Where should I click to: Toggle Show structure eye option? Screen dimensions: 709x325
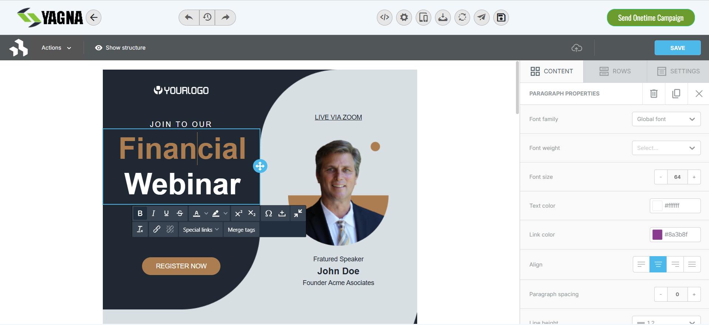pos(120,48)
